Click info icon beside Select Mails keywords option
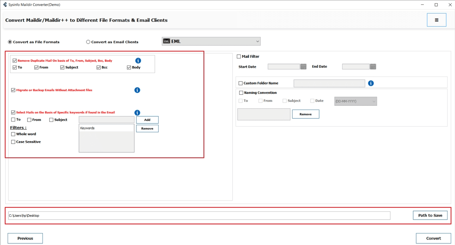455x245 pixels. 137,113
